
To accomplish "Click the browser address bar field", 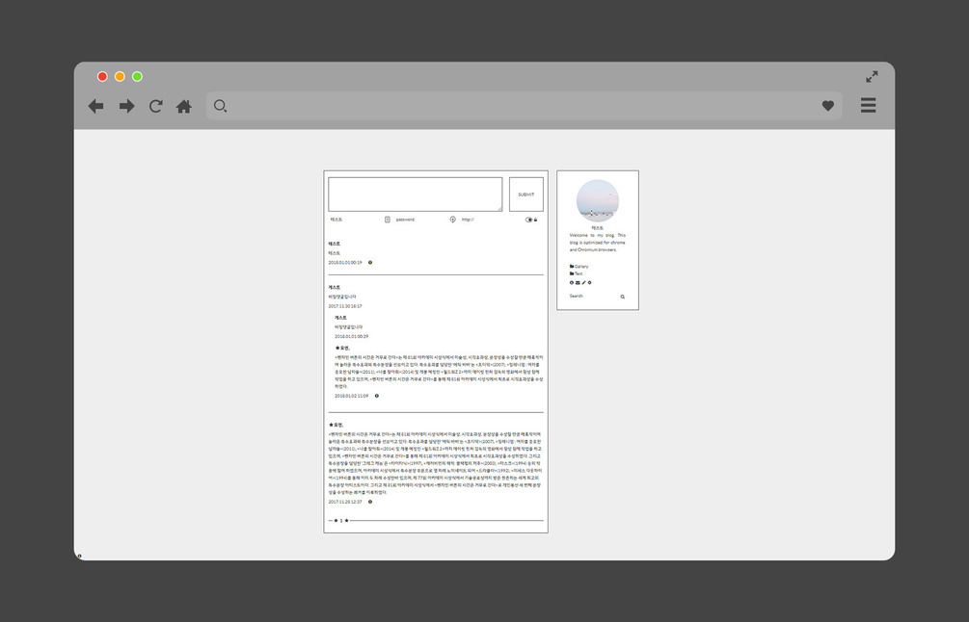I will click(x=525, y=106).
